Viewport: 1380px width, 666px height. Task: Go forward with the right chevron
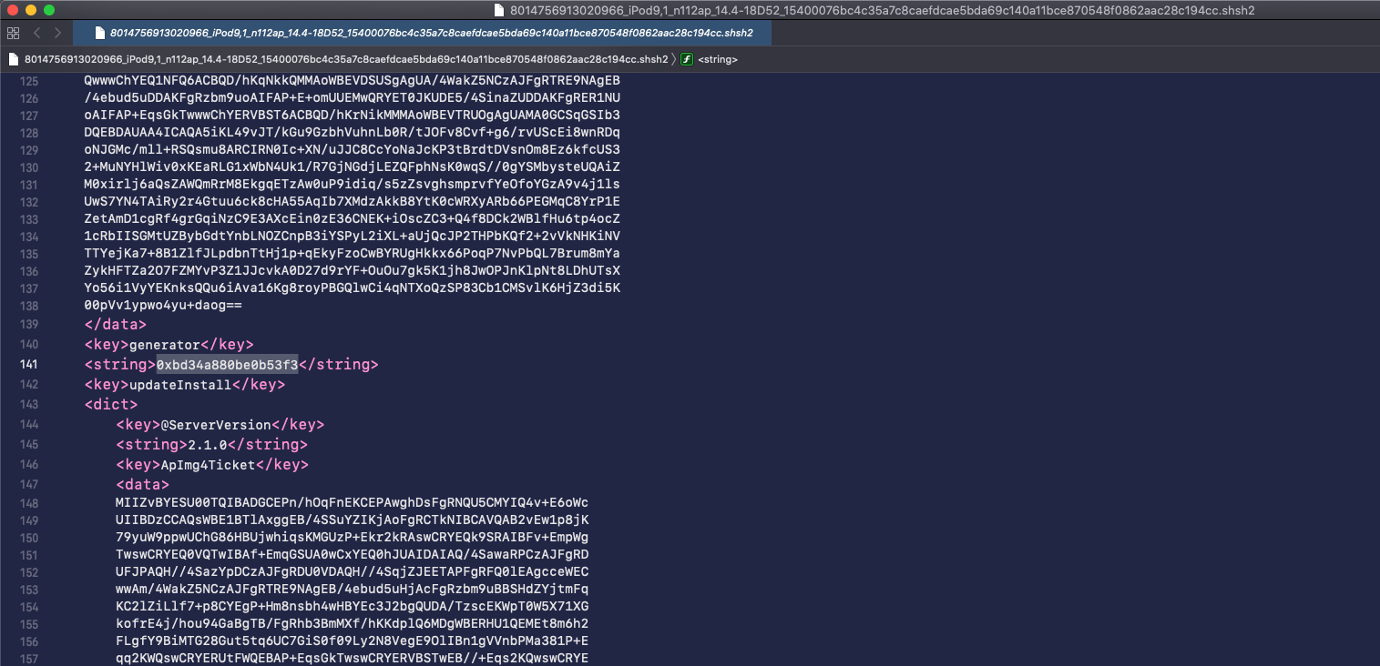(57, 33)
